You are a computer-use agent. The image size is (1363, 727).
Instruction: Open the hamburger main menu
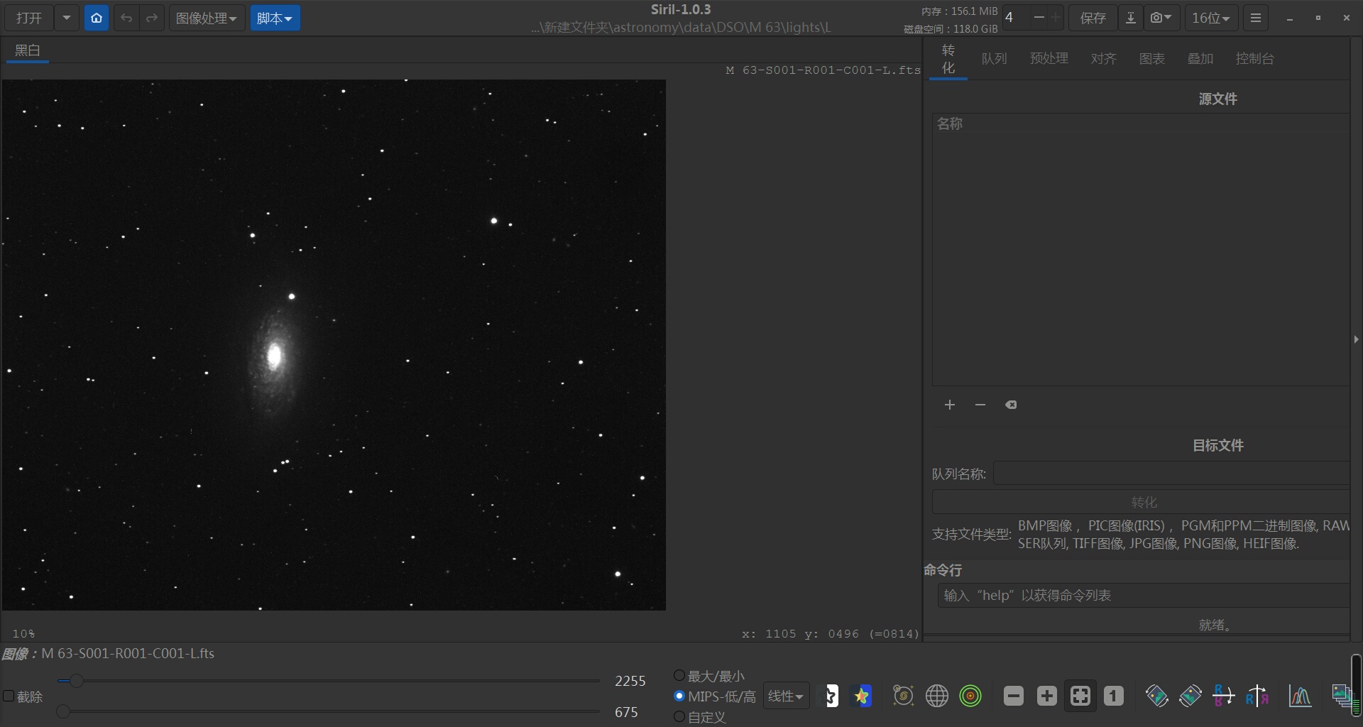point(1256,18)
